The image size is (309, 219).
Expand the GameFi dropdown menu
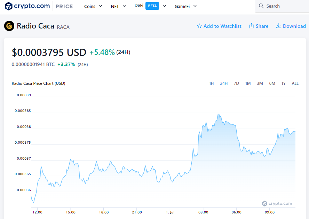coord(185,6)
